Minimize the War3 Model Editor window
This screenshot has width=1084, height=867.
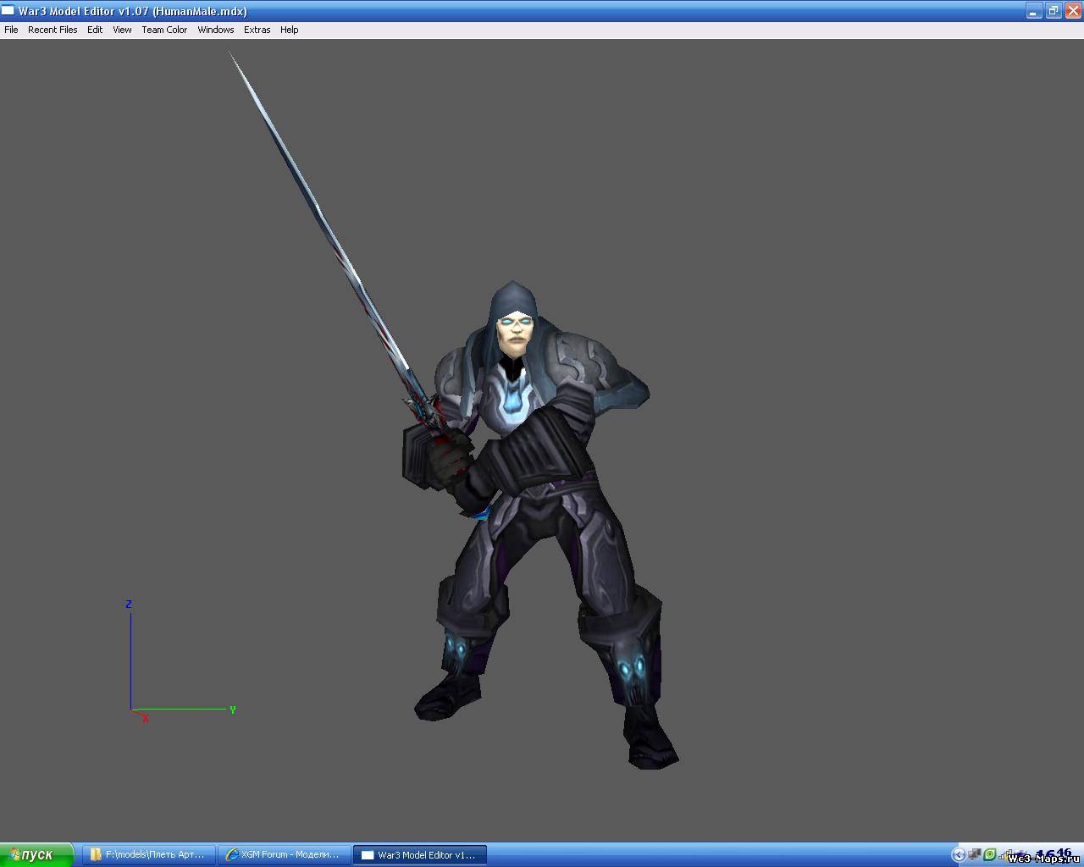coord(1034,11)
